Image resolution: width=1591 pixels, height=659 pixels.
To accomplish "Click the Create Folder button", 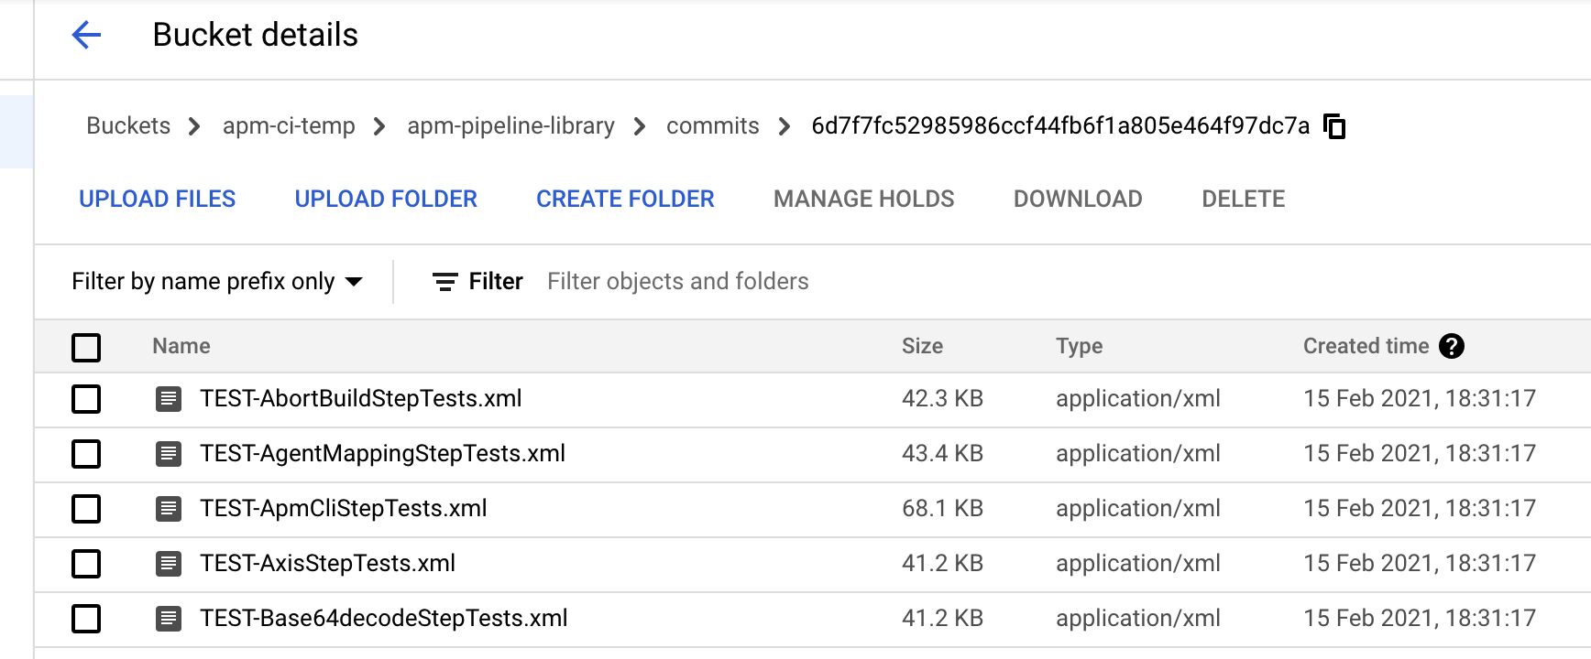I will point(625,200).
